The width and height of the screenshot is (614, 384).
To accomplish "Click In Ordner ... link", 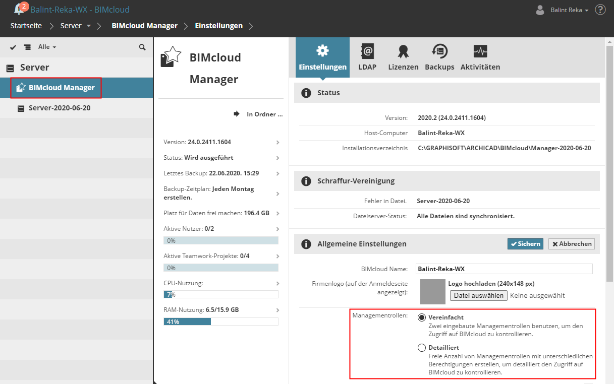I will (265, 114).
